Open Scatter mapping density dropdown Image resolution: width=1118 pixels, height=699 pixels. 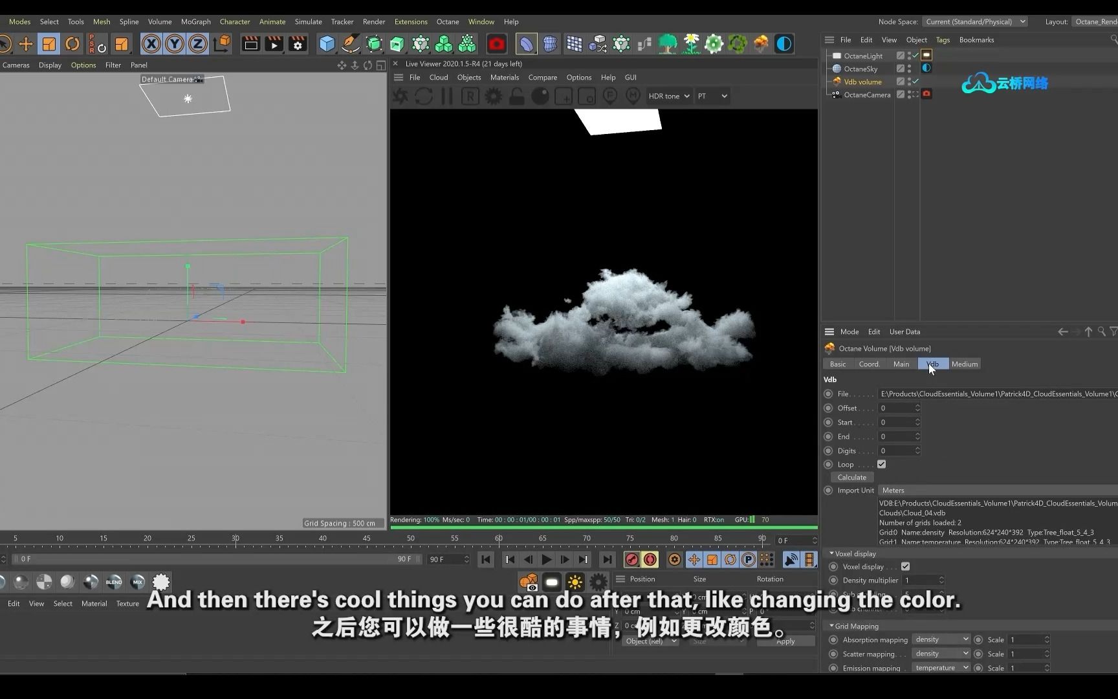click(x=941, y=654)
